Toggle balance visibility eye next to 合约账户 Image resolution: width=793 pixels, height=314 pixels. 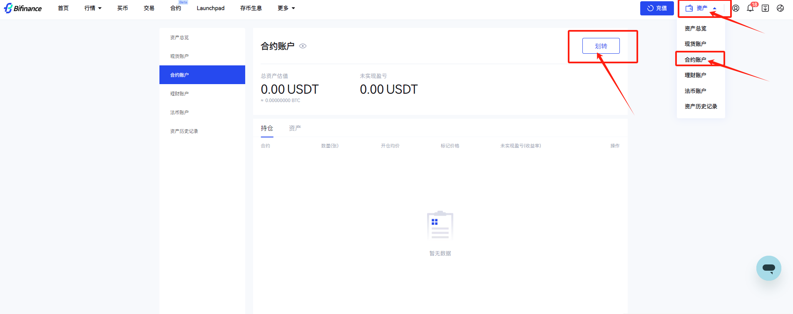(303, 46)
